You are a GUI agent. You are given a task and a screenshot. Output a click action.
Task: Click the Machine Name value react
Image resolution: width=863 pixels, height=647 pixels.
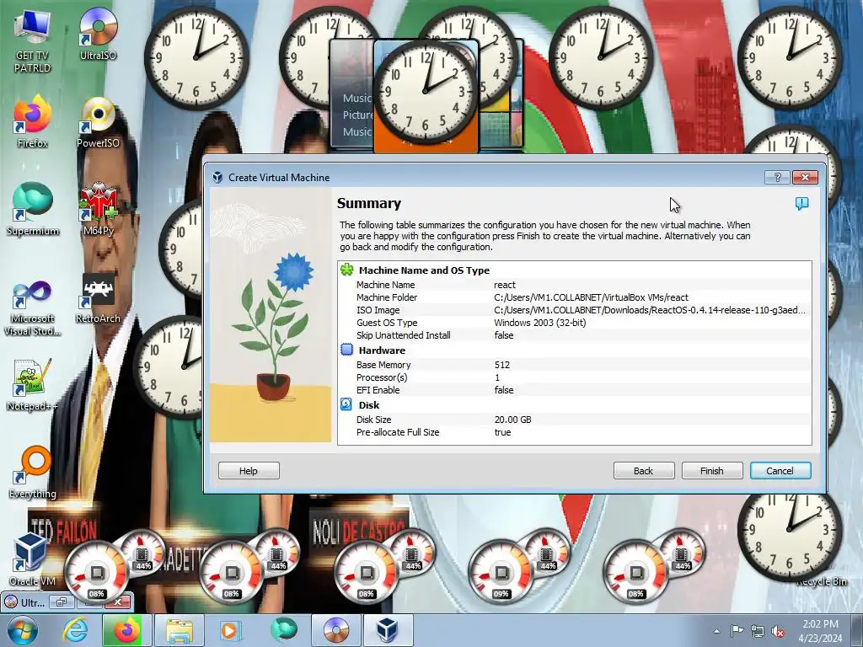click(504, 285)
